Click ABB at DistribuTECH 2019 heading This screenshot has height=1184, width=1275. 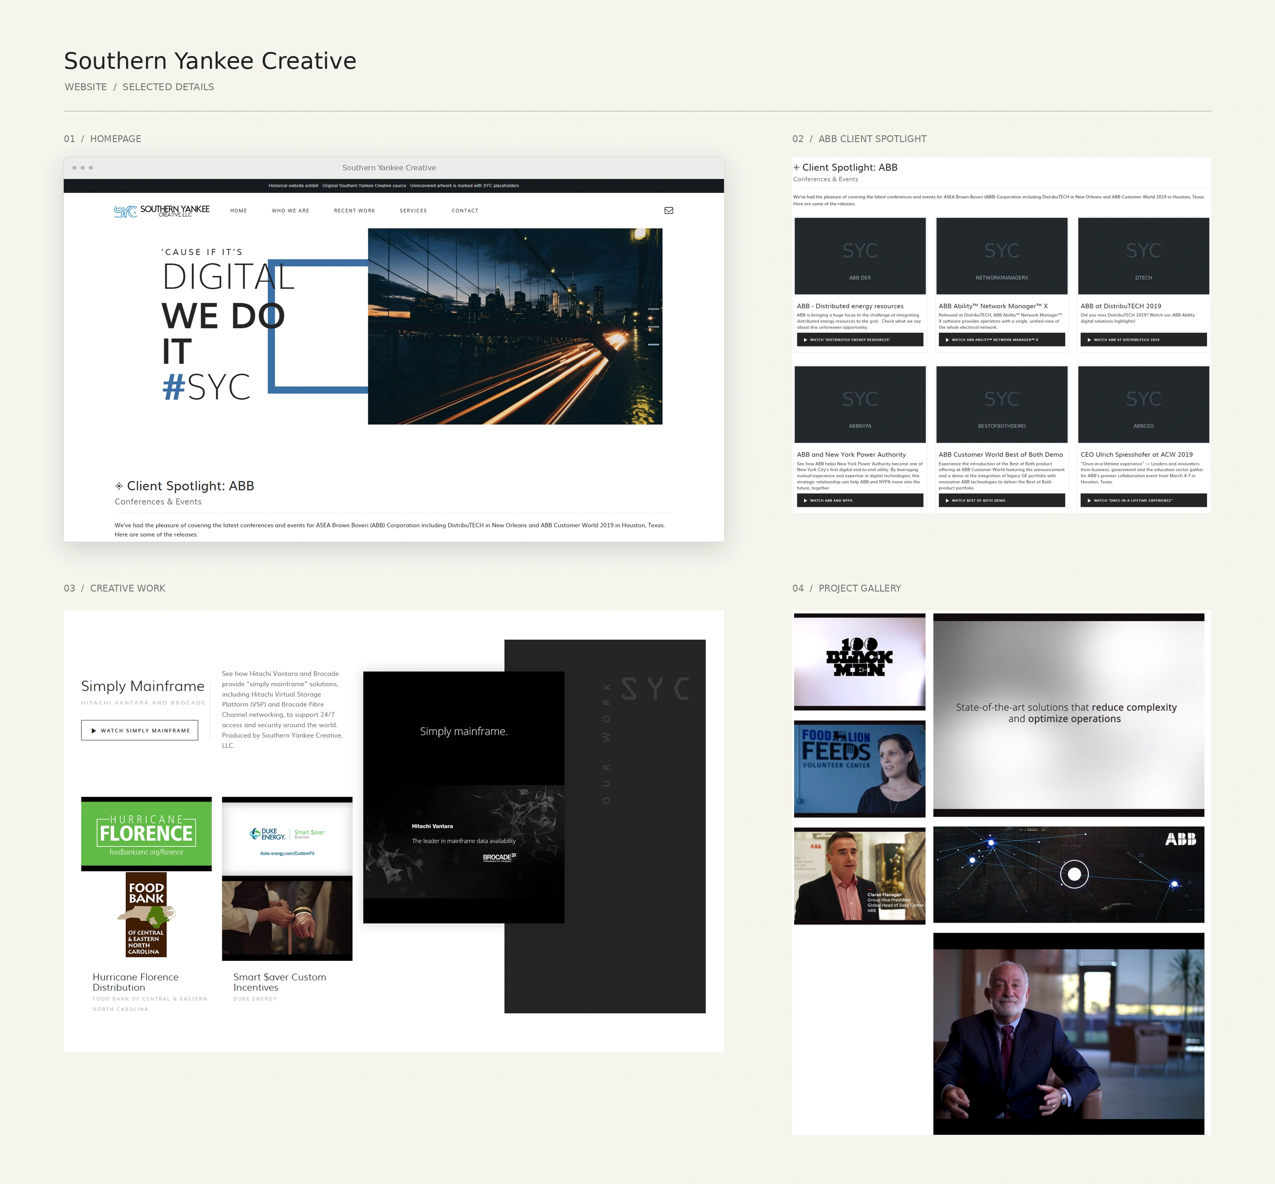[x=1121, y=306]
